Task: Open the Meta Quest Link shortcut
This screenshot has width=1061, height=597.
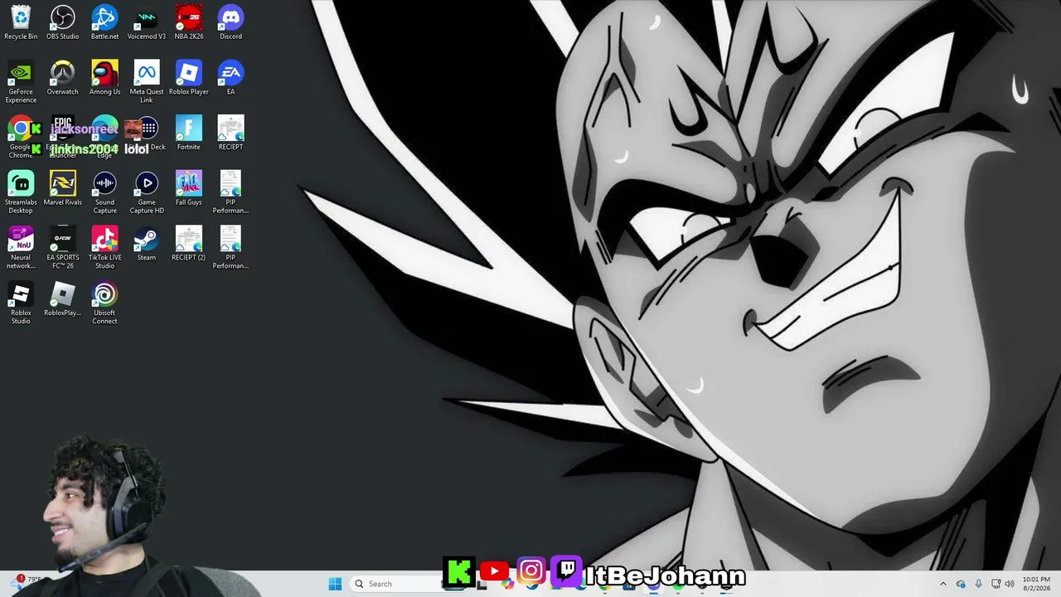Action: click(147, 82)
